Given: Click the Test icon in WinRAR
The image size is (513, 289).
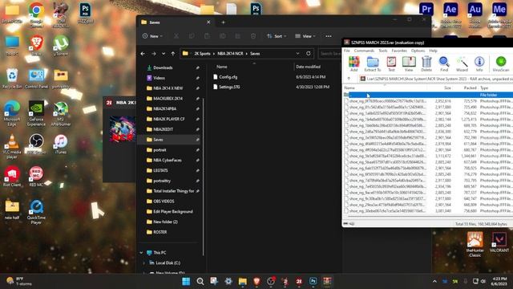Looking at the screenshot, I should point(391,63).
